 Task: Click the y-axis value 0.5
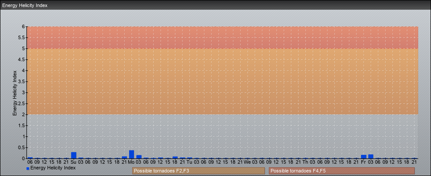coord(22,147)
